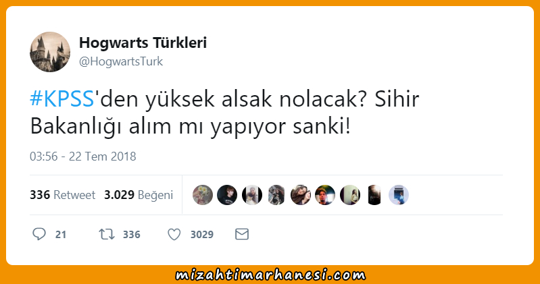Click the reply speech bubble icon
Viewport: 540px width, 284px height.
click(39, 234)
